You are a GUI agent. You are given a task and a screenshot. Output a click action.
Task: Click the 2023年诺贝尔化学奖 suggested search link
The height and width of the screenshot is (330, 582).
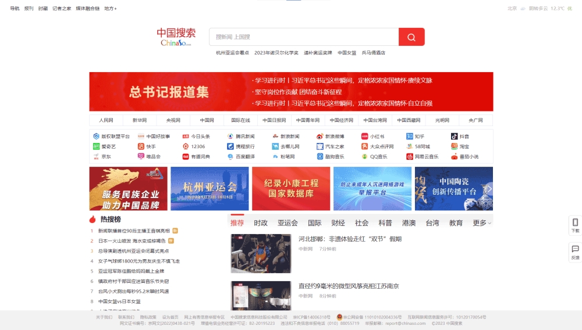click(276, 53)
